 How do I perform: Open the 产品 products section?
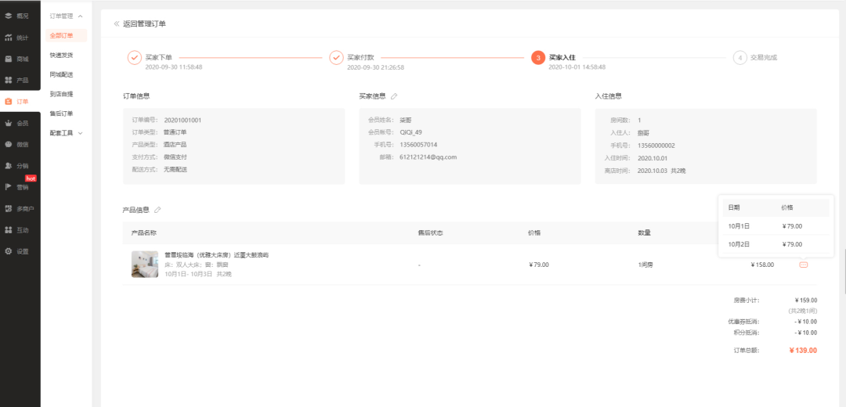tap(17, 80)
